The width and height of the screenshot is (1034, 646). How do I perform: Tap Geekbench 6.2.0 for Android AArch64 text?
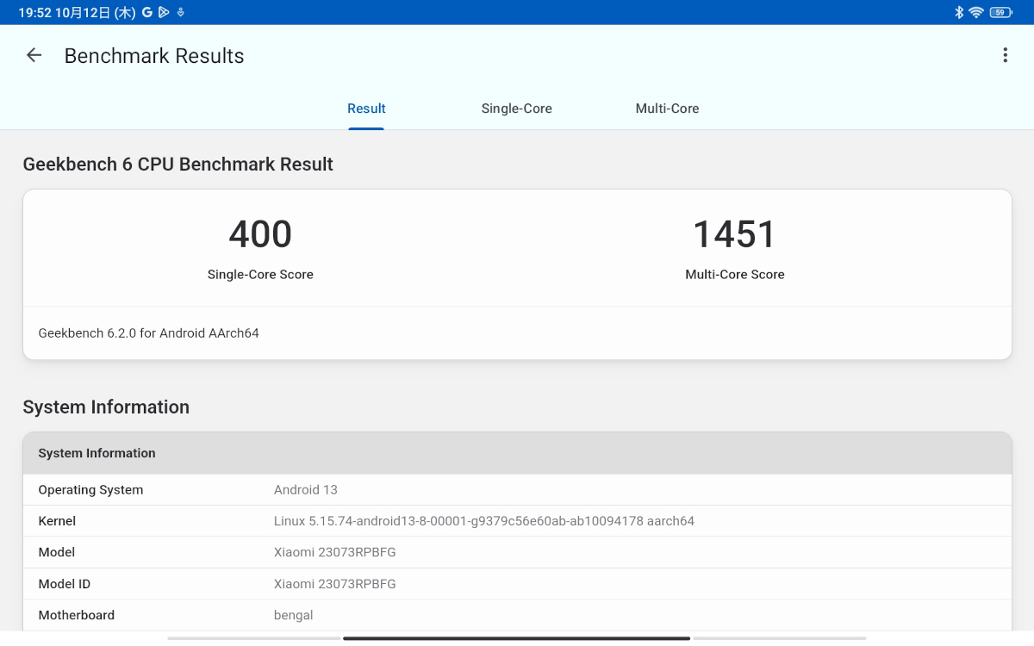tap(149, 333)
